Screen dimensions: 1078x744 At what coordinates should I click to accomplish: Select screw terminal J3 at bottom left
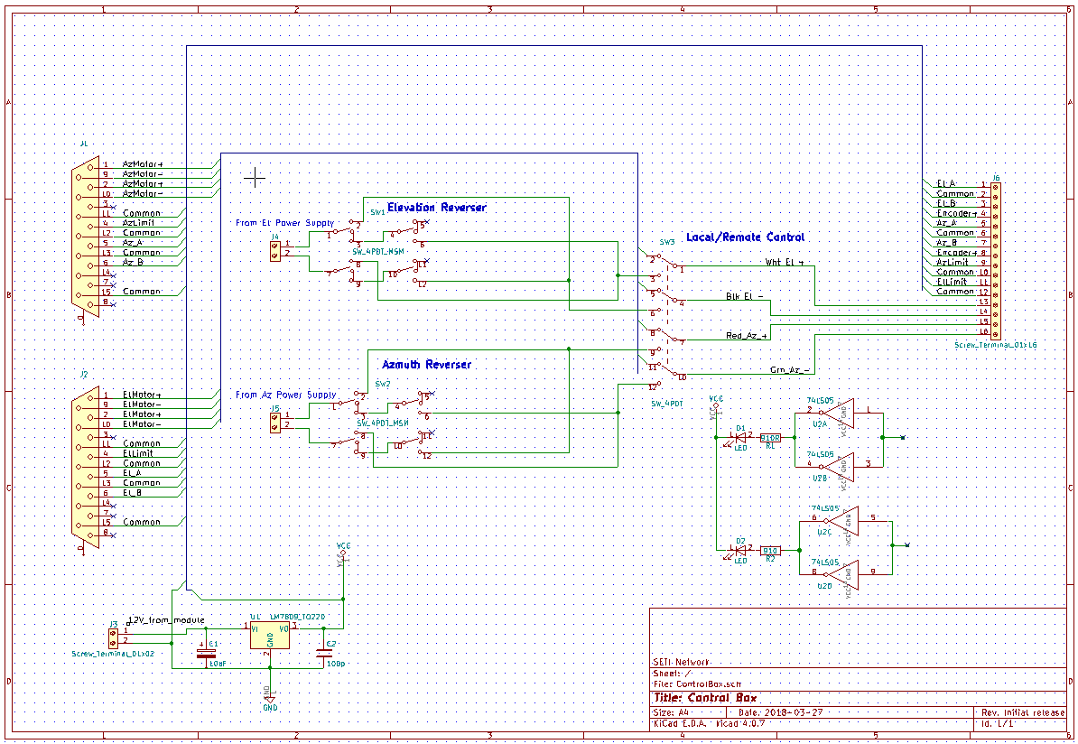point(113,638)
